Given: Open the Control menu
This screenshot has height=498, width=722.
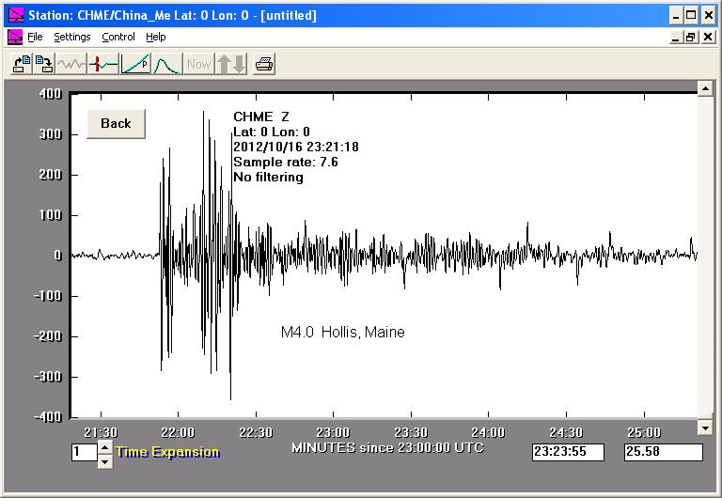Looking at the screenshot, I should click(118, 37).
